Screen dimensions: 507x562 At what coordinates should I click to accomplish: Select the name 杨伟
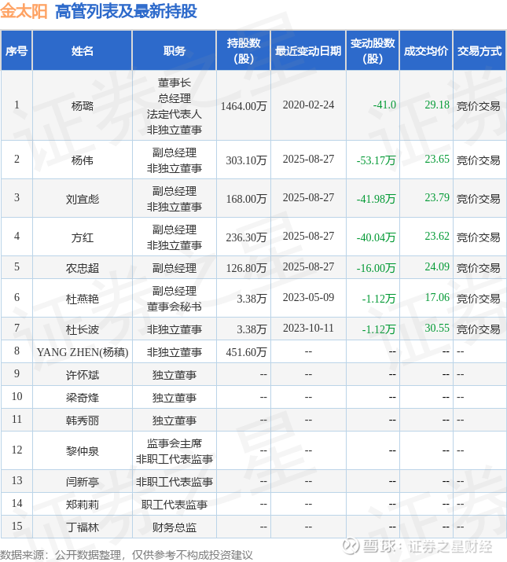[82, 160]
